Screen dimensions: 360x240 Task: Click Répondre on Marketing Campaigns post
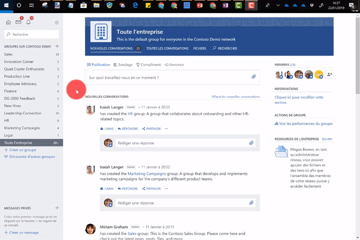[x=128, y=188]
